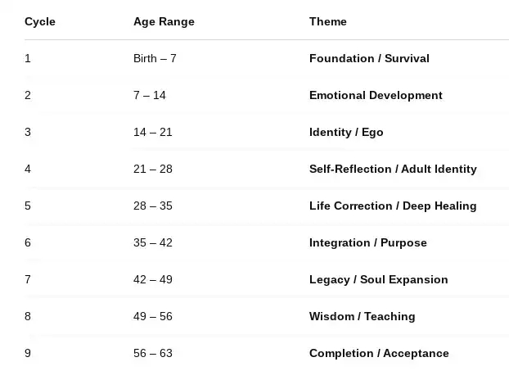Click the Completion / Acceptance theme
The width and height of the screenshot is (509, 389).
[x=379, y=353]
